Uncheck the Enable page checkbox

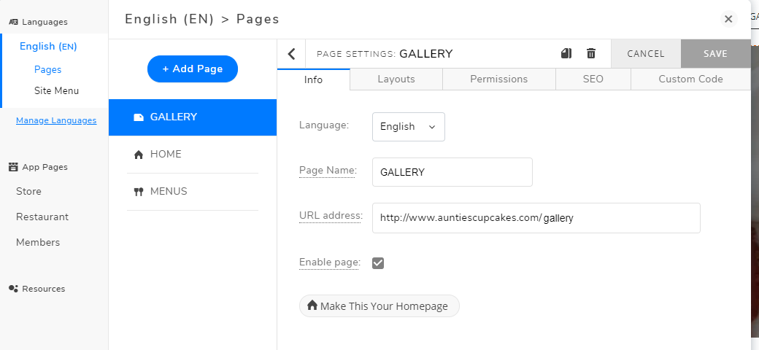[x=378, y=262]
